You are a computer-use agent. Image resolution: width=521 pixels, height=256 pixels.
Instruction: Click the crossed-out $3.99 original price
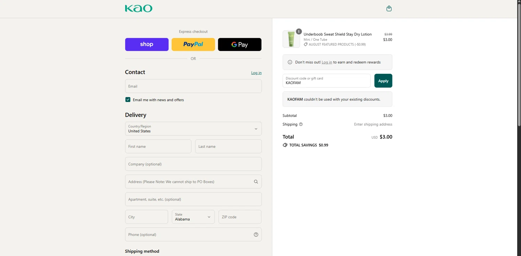click(x=388, y=34)
